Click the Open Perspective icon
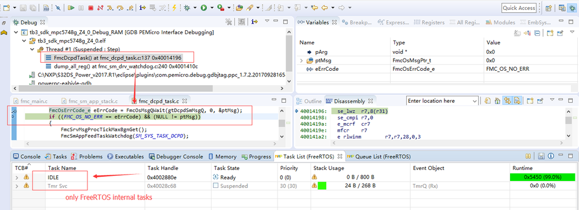Image resolution: width=579 pixels, height=210 pixels. (549, 8)
